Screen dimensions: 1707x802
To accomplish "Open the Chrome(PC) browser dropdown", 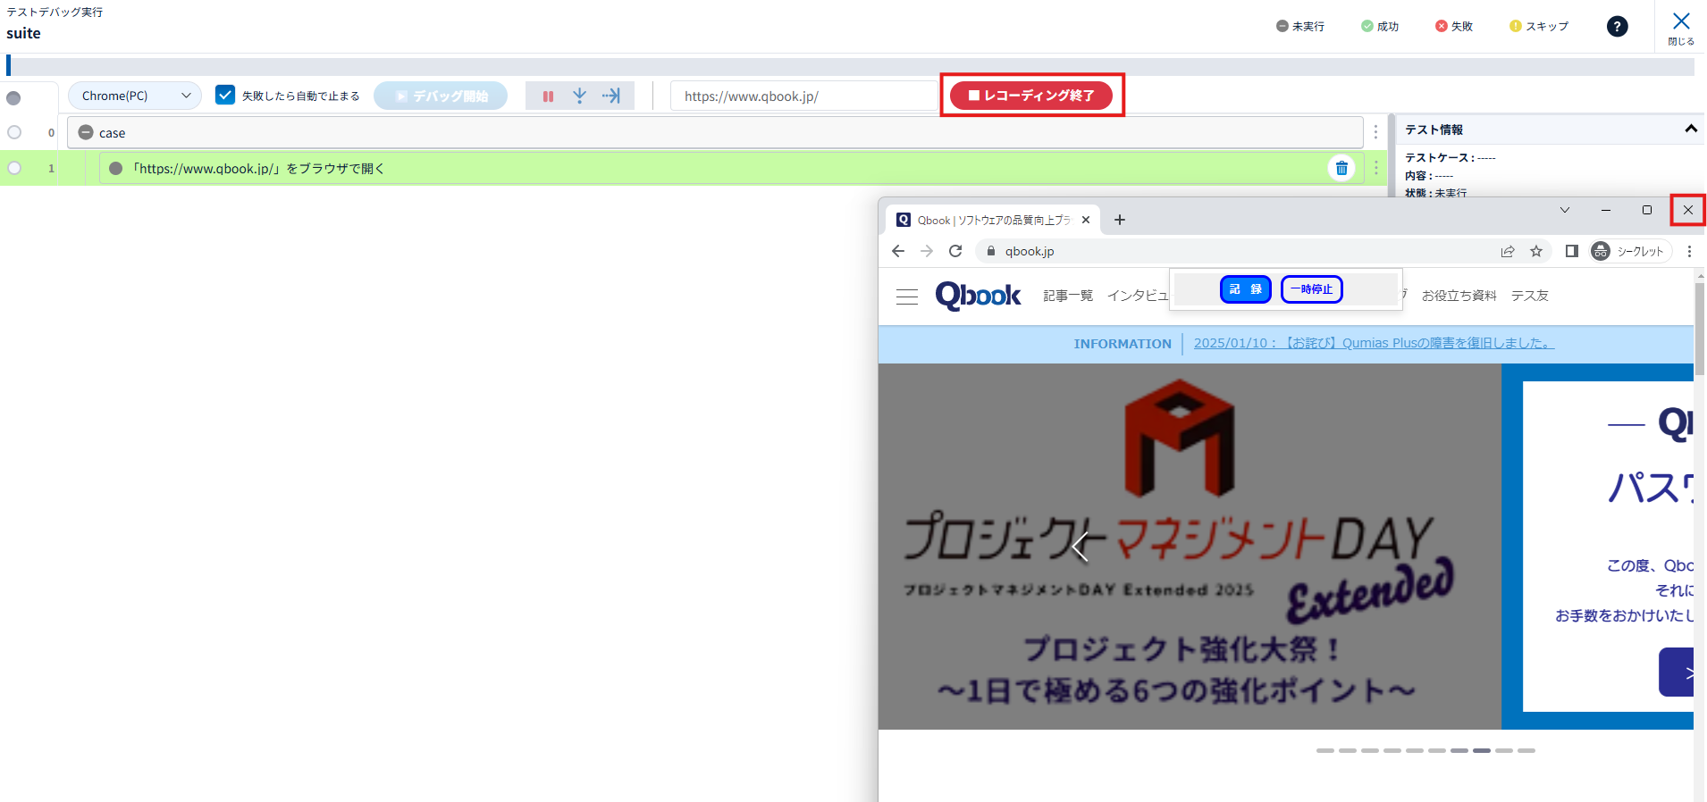I will [x=135, y=96].
